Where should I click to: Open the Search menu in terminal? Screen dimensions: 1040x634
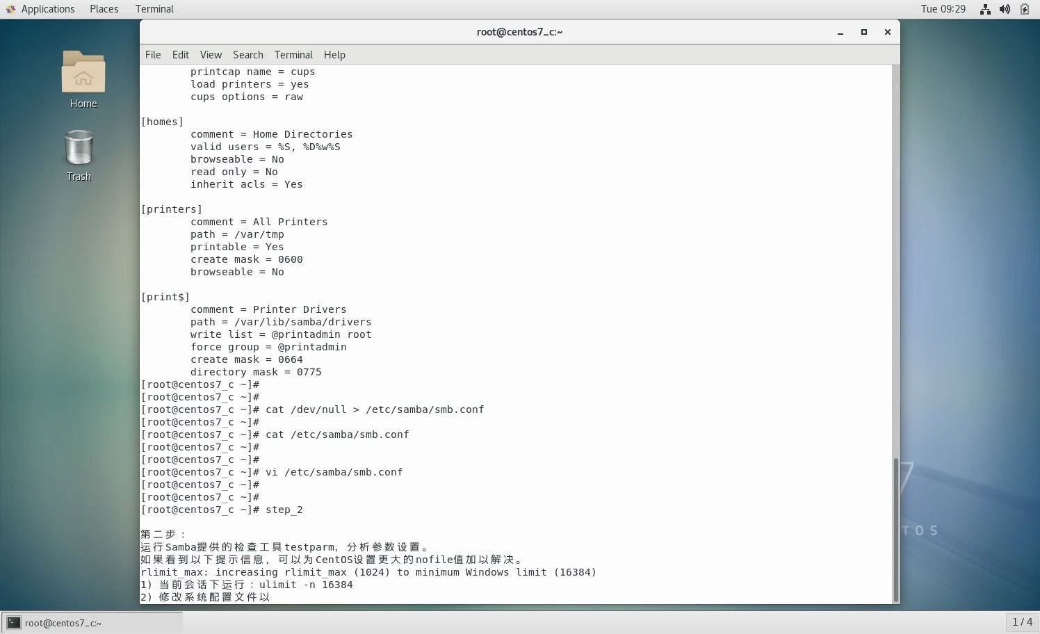(248, 55)
